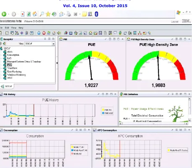Click the home icon in portal toolbar
The height and width of the screenshot is (168, 192).
coord(54,33)
